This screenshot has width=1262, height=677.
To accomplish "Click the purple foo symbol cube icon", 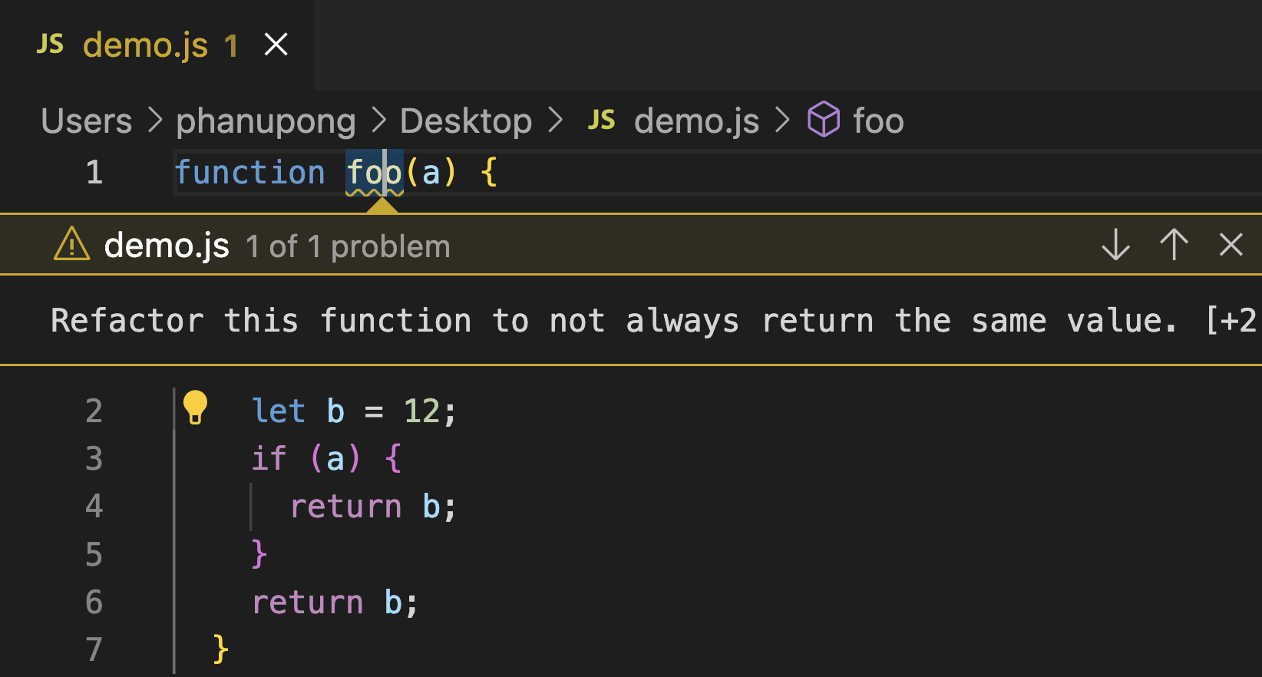I will coord(824,120).
